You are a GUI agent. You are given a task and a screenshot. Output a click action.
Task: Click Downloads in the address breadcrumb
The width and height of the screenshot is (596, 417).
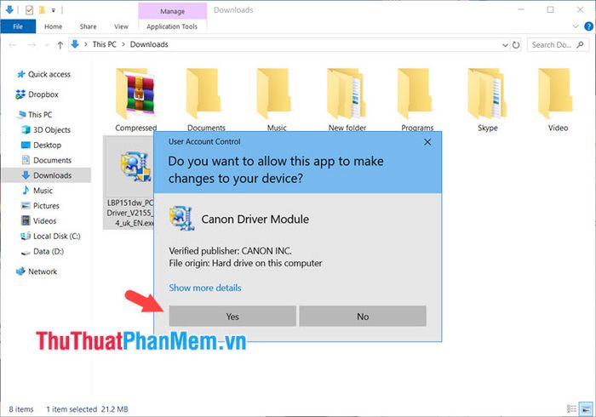point(149,44)
